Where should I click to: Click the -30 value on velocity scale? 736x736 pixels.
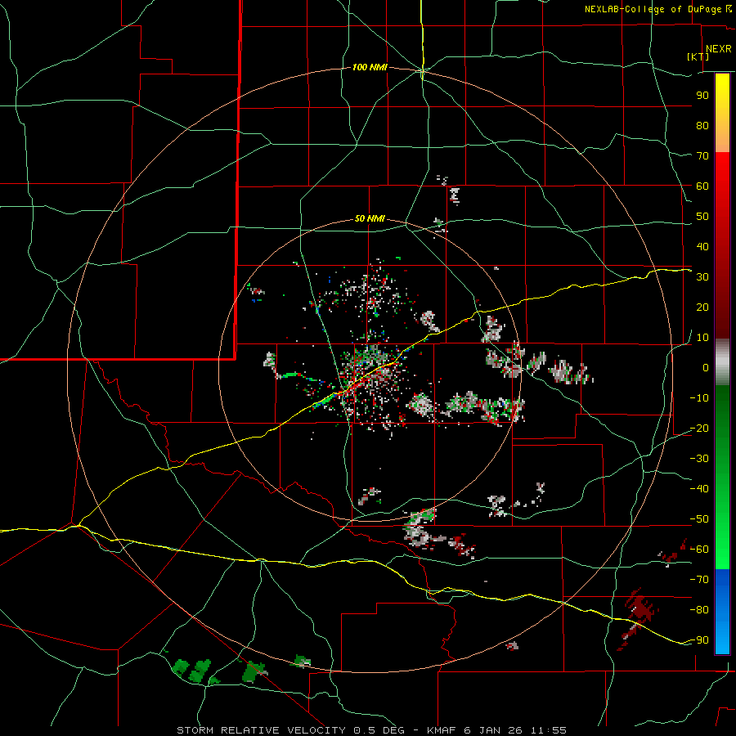[x=699, y=459]
